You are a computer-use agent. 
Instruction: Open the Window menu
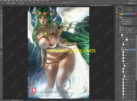point(43,1)
